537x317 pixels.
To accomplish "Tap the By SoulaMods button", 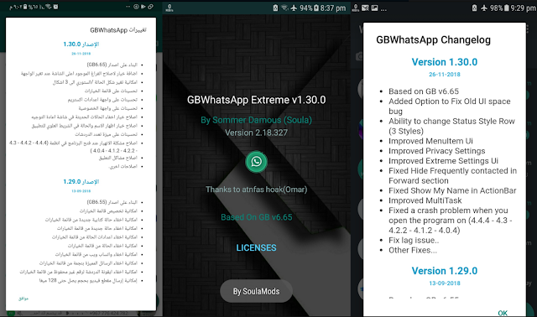I will point(256,291).
